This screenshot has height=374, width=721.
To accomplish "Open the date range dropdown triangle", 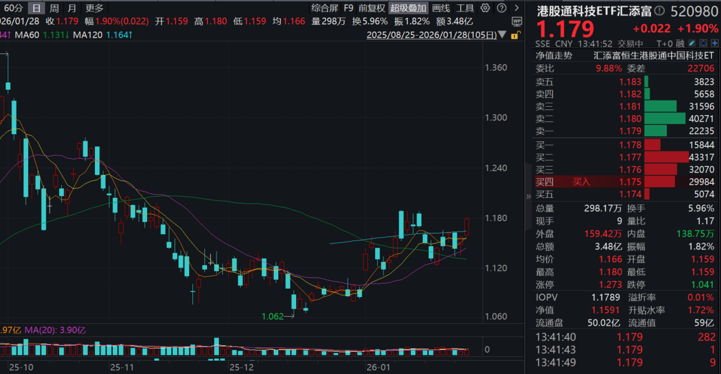I will click(502, 35).
